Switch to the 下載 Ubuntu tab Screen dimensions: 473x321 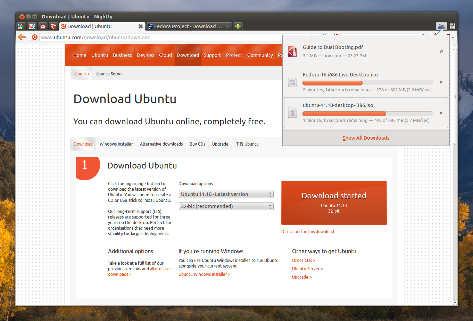click(247, 144)
